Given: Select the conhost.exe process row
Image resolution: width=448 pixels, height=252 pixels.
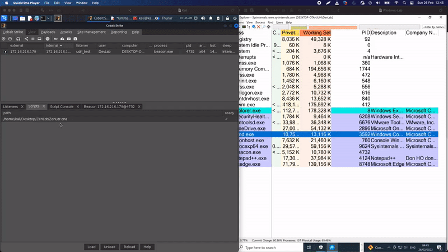Looking at the screenshot, I should (338, 141).
